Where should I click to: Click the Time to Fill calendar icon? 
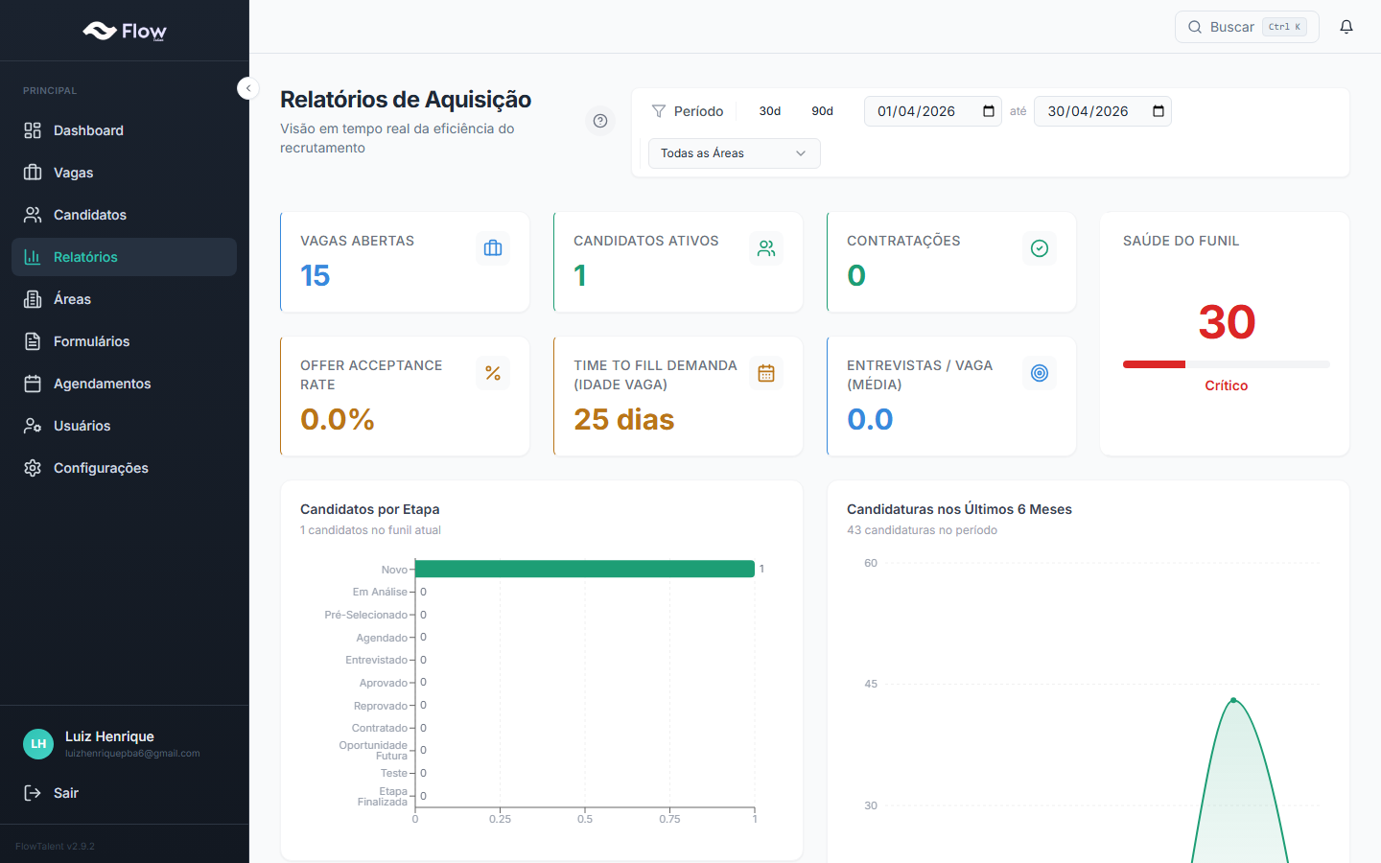pos(766,373)
